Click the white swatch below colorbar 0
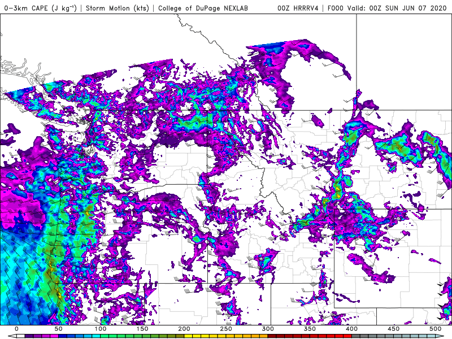Image resolution: width=452 pixels, height=339 pixels. (21, 336)
